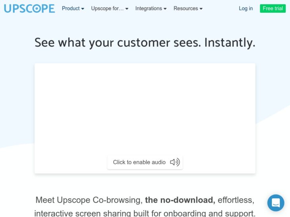
Task: Unmute video using the speaker icon
Action: click(175, 162)
